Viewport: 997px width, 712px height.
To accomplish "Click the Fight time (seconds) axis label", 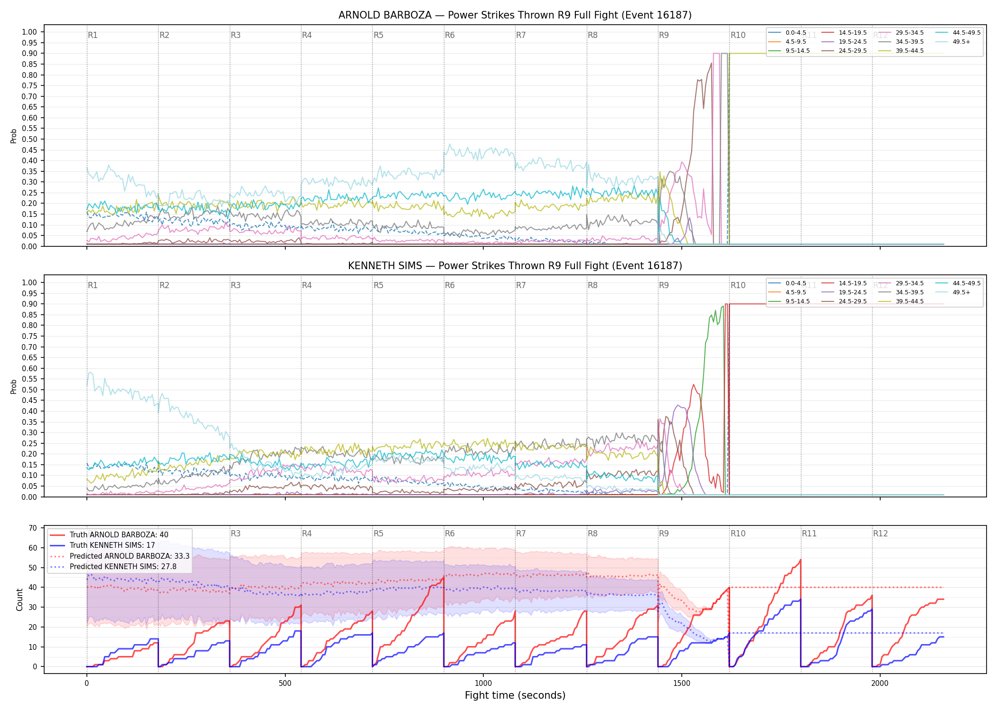I will [515, 695].
